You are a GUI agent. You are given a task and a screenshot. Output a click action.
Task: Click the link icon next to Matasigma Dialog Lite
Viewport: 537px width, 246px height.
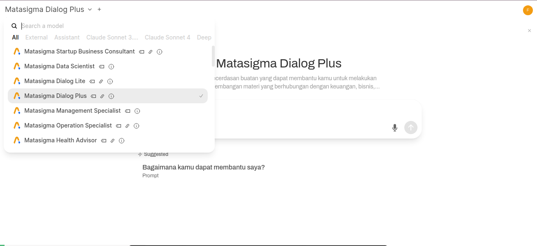101,81
